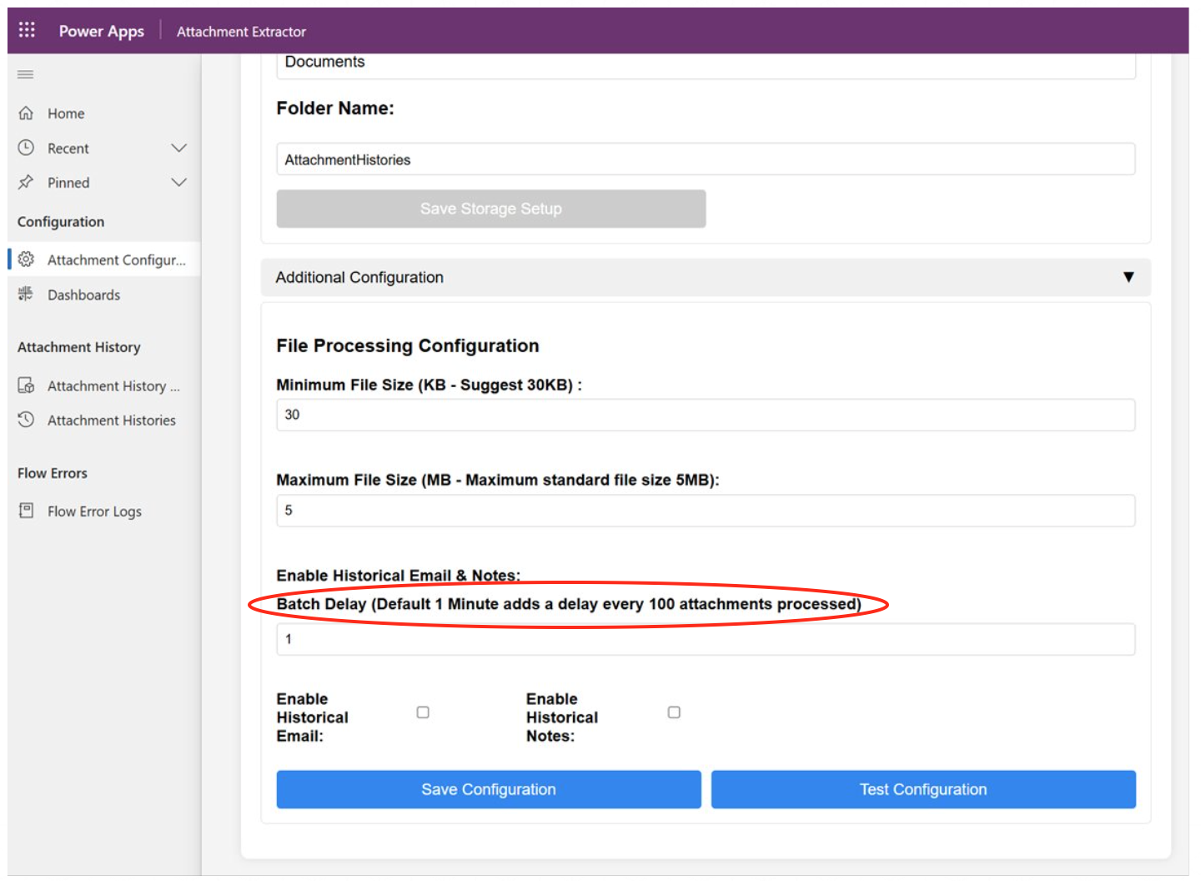Click the Attachment Configuration gear icon

(27, 259)
